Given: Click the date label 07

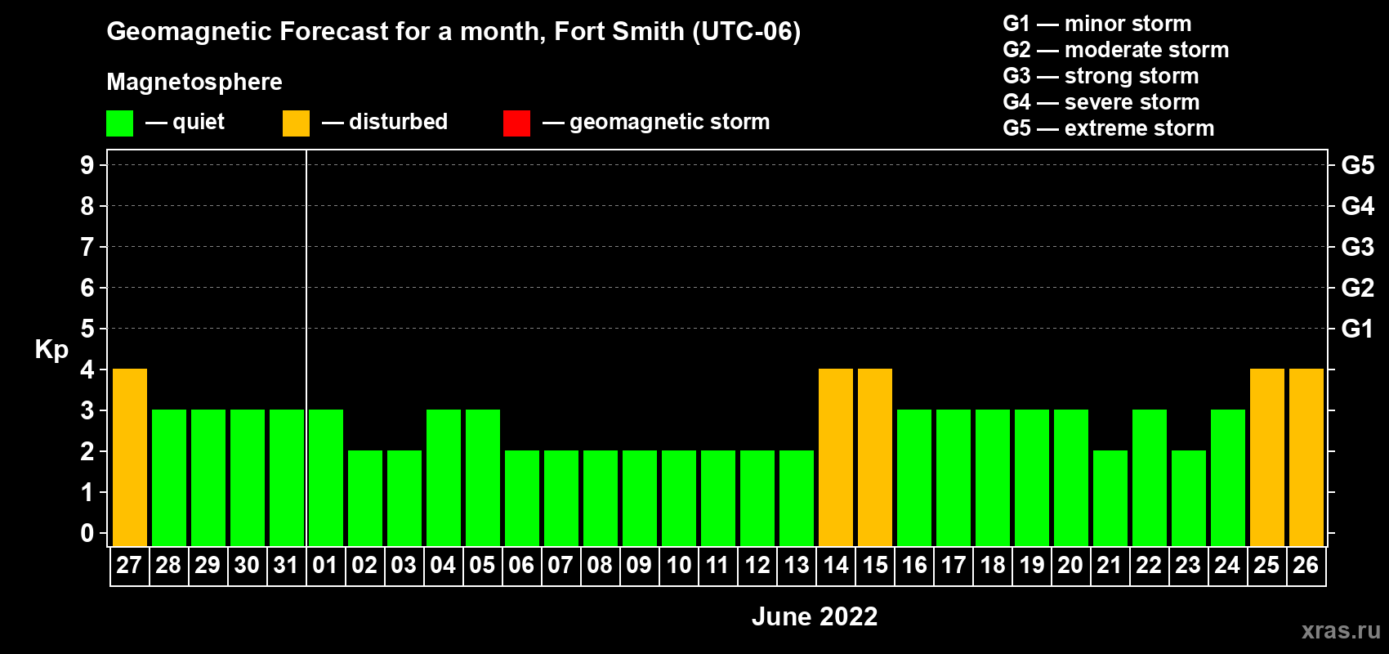Looking at the screenshot, I should coord(561,565).
